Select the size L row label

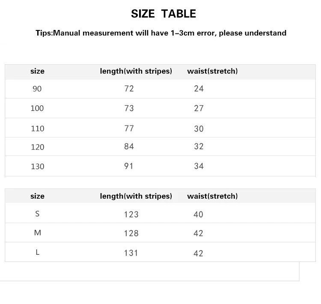pyautogui.click(x=38, y=252)
